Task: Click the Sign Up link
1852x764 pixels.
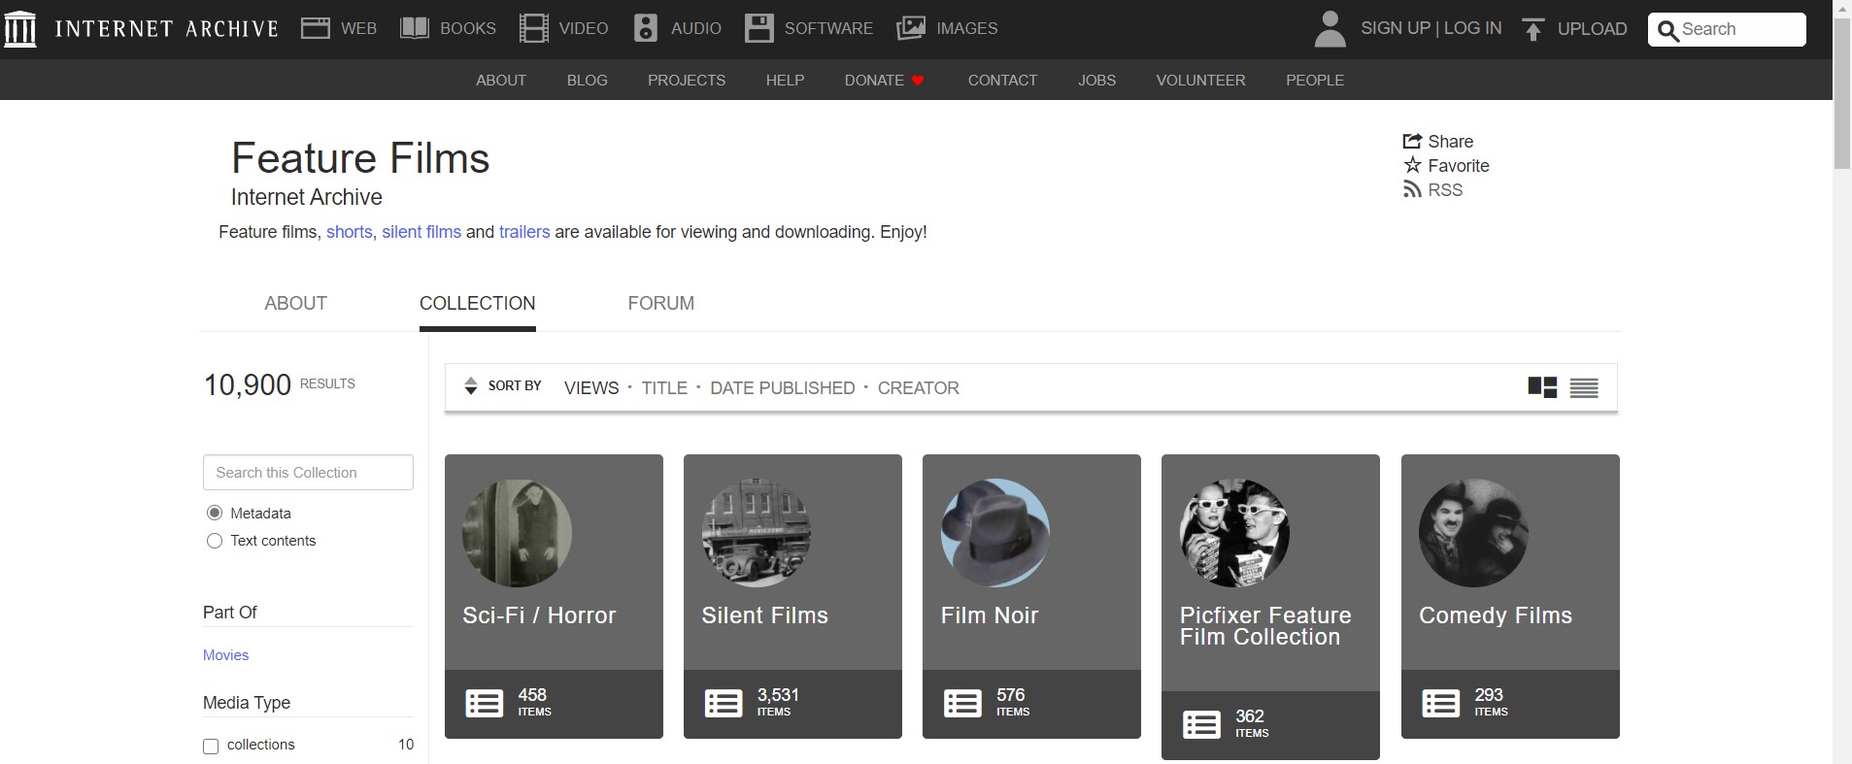Action: (x=1396, y=28)
